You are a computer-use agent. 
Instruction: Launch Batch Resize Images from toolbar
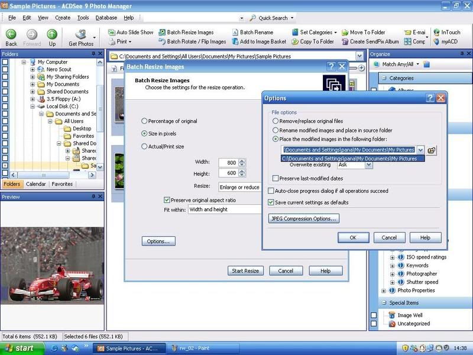(186, 33)
